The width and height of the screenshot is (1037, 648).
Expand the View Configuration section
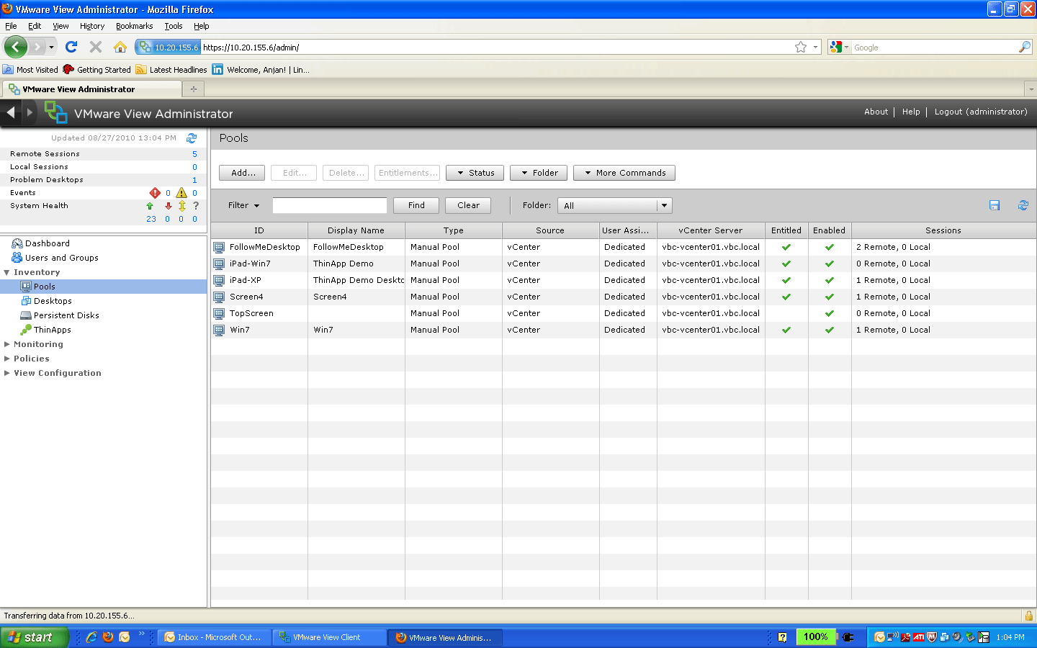coord(7,373)
